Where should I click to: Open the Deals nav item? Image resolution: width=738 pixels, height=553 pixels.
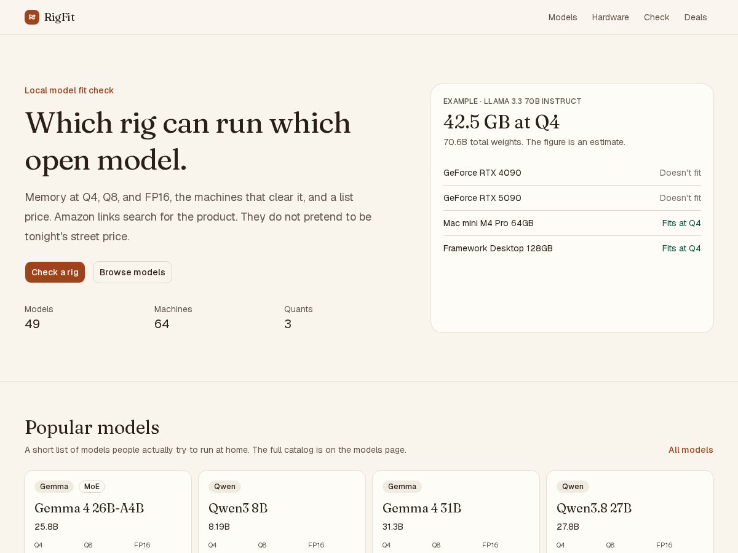point(696,17)
